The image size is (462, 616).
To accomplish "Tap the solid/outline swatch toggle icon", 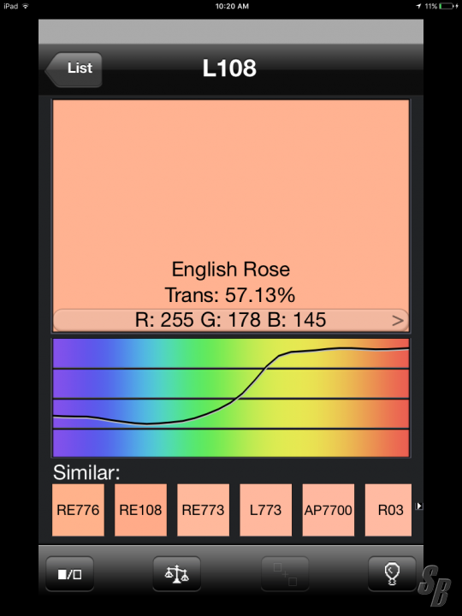I will tap(69, 574).
